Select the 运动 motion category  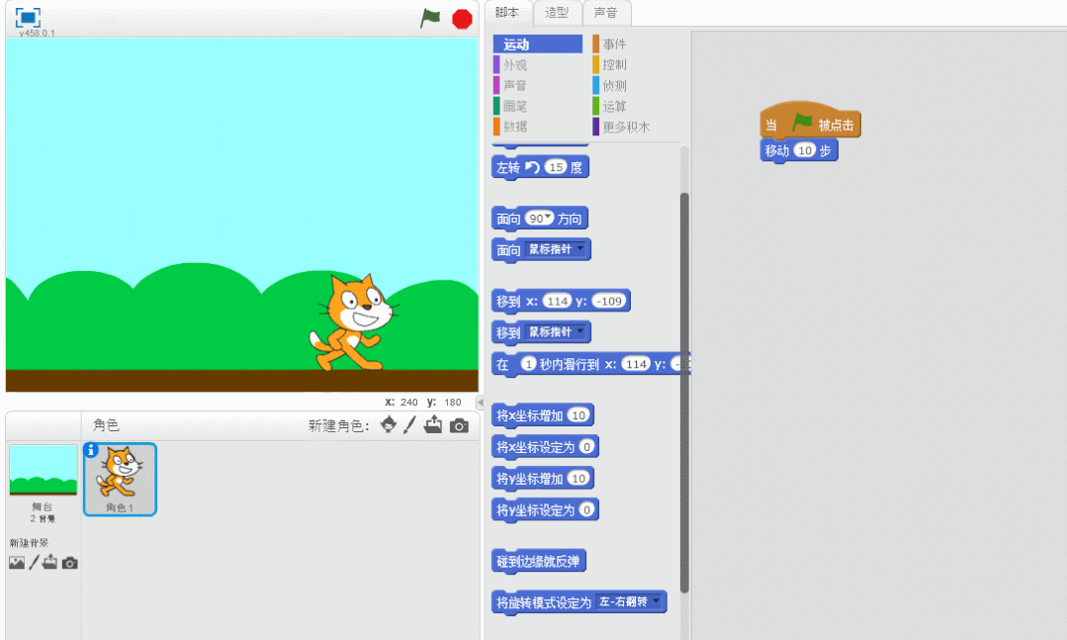[x=538, y=45]
